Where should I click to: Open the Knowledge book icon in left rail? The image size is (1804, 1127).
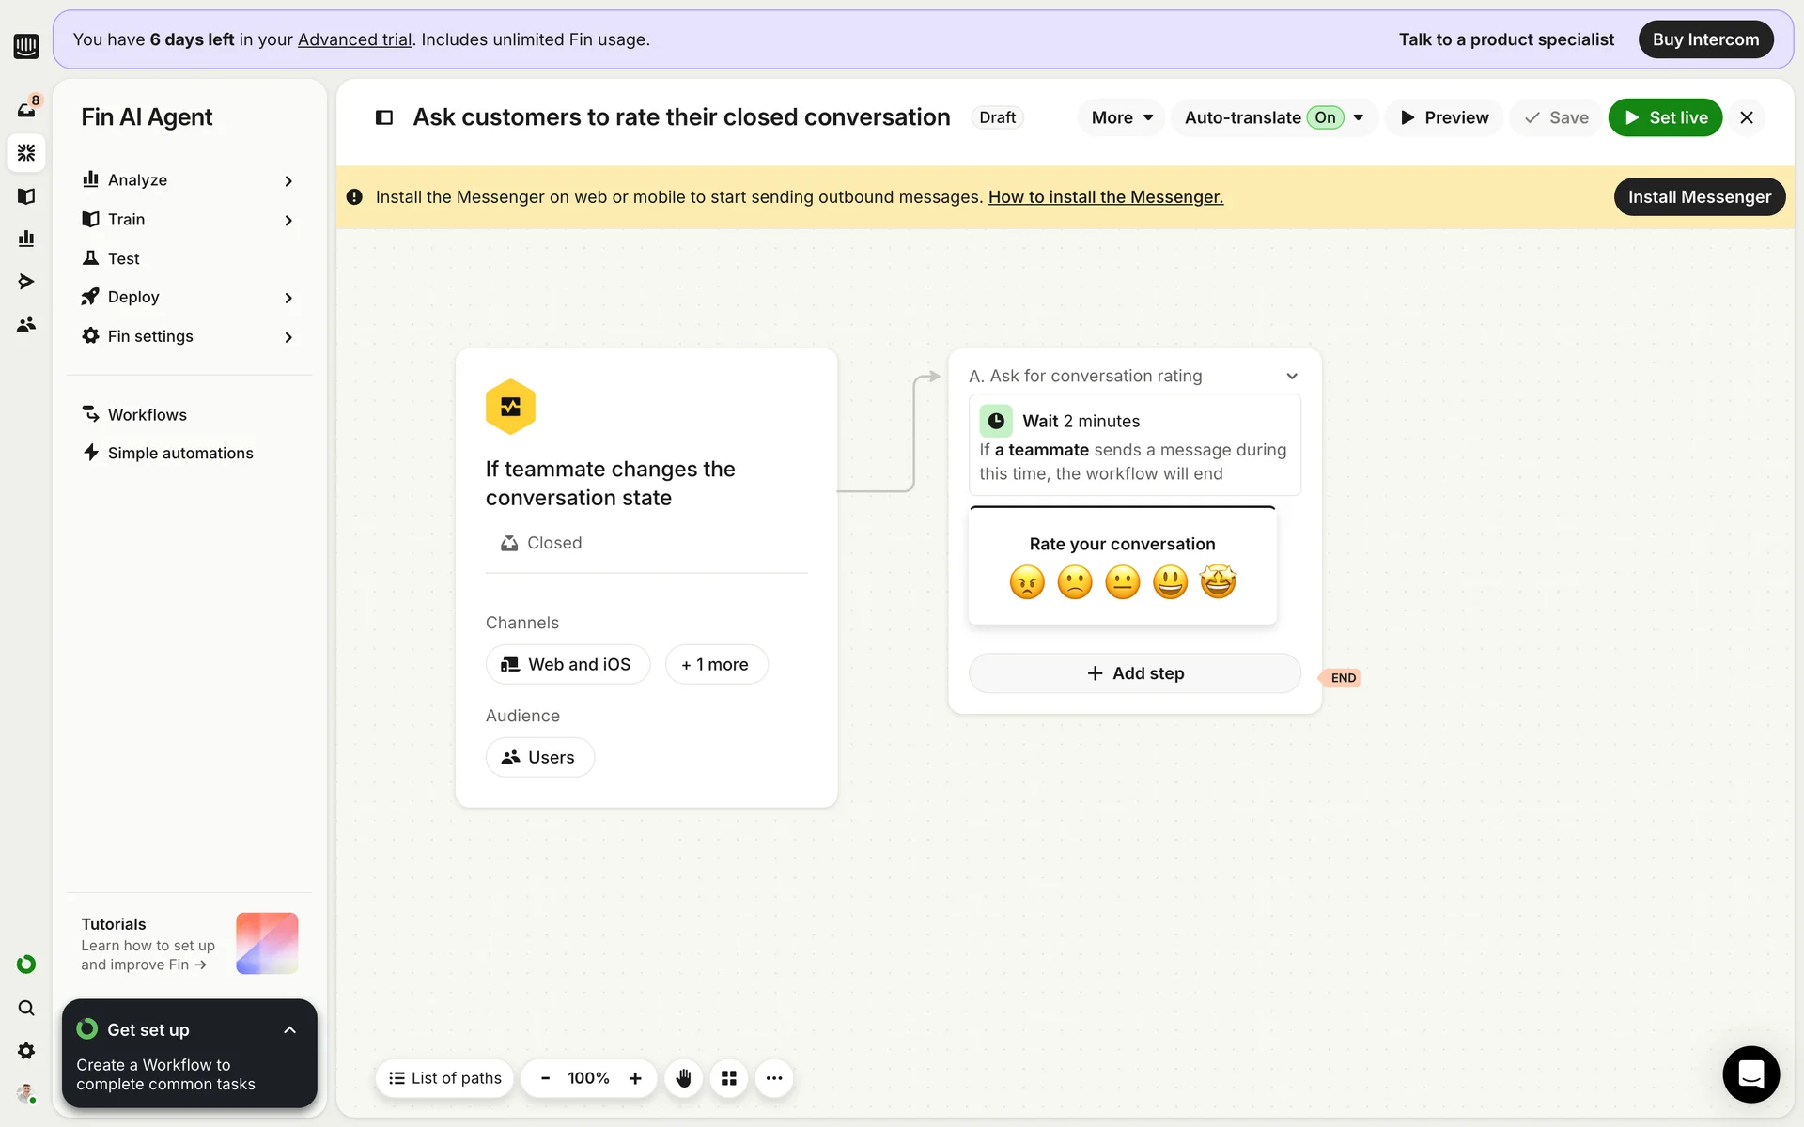pyautogui.click(x=26, y=195)
